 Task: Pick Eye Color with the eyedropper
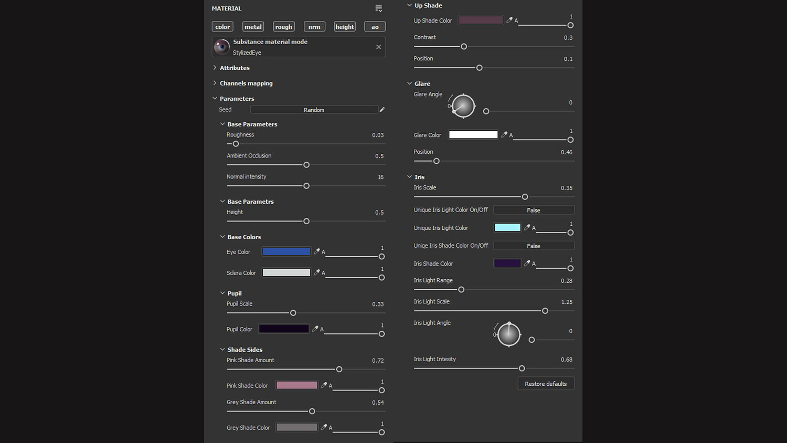point(316,251)
